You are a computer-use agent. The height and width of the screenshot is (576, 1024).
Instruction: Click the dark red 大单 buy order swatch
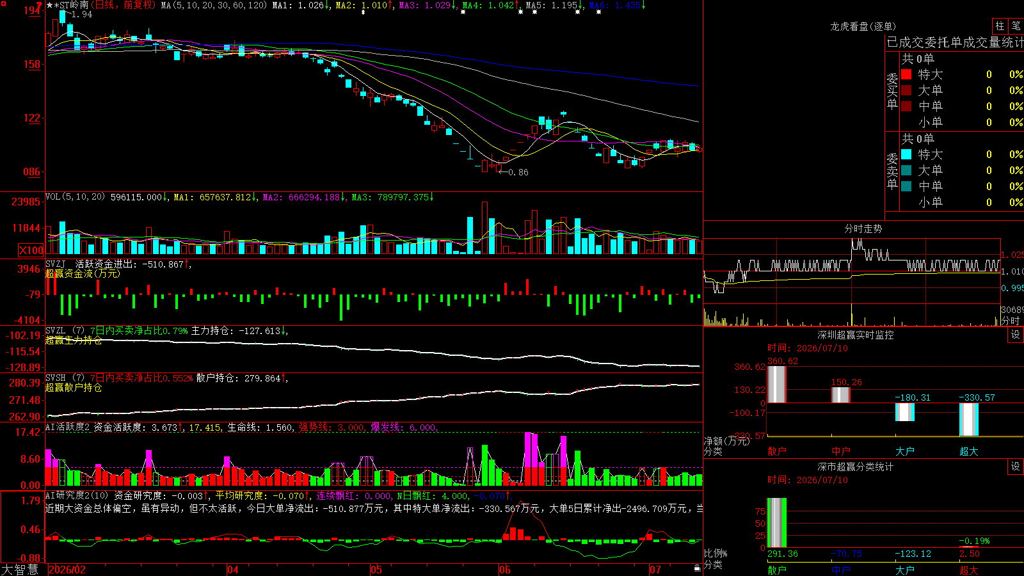[x=906, y=90]
